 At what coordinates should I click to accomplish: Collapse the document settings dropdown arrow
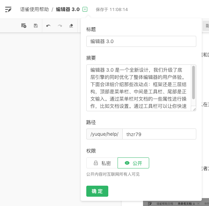85,10
